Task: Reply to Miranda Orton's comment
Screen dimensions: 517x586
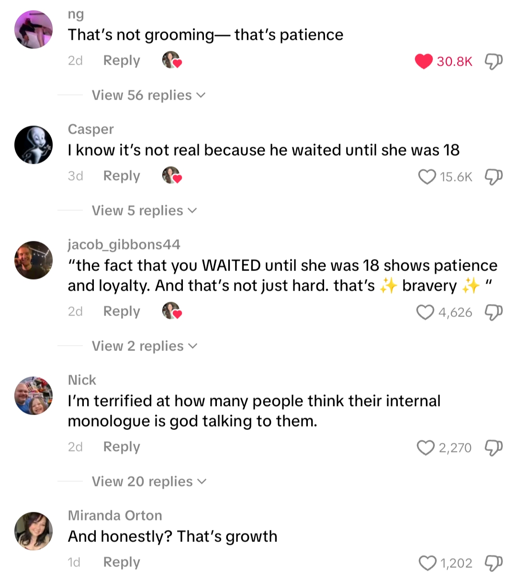Action: tap(122, 562)
